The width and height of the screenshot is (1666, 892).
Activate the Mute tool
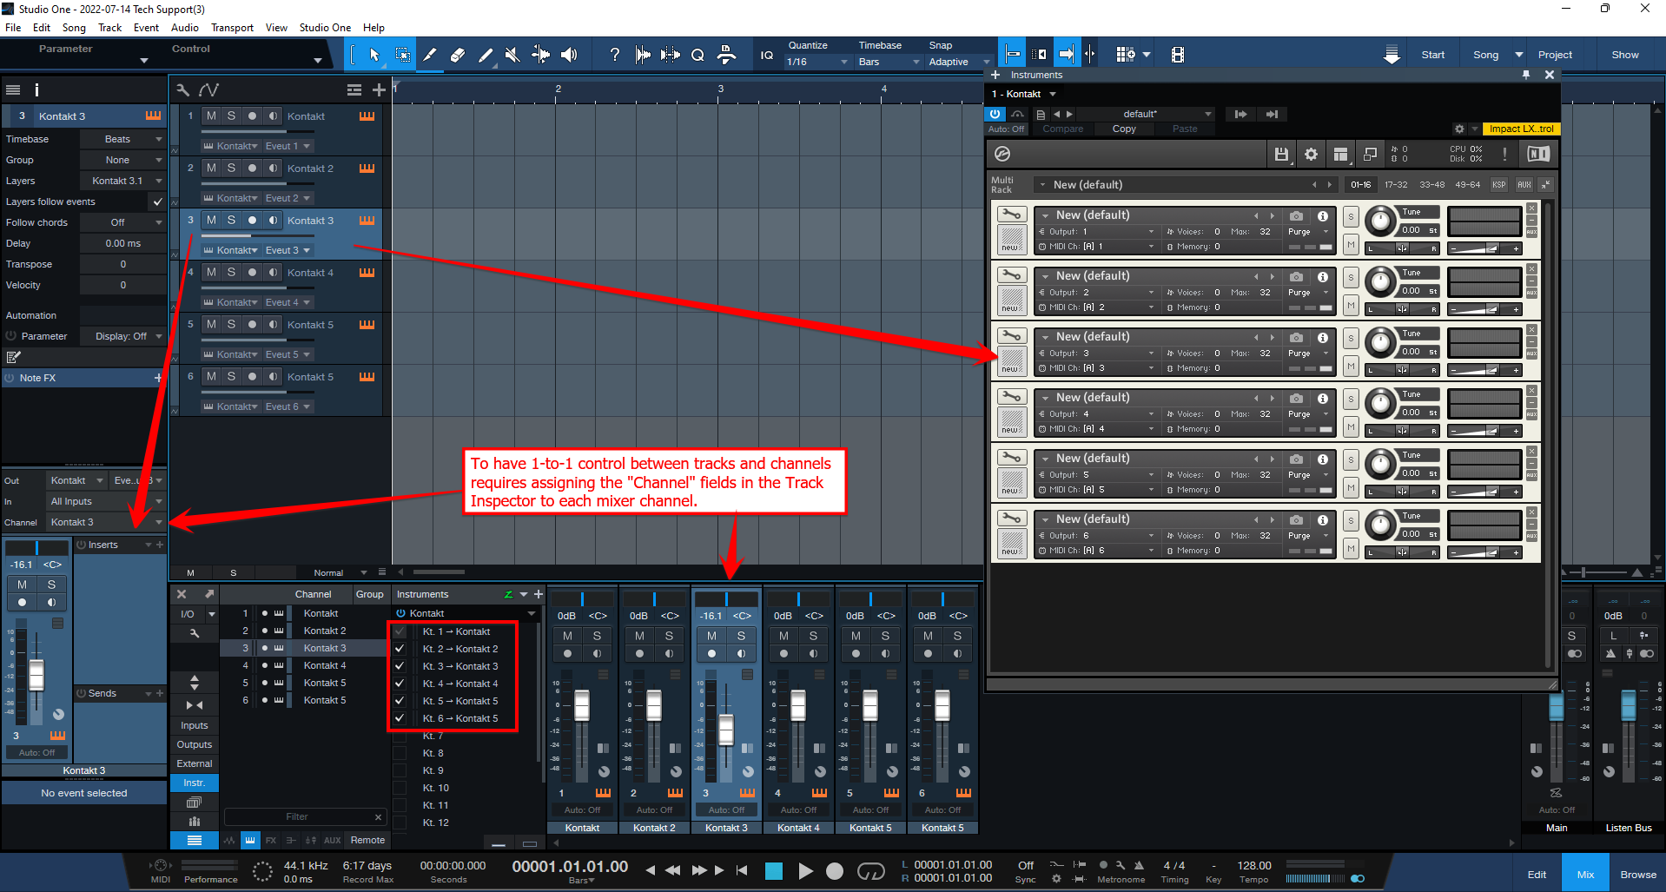(x=512, y=54)
